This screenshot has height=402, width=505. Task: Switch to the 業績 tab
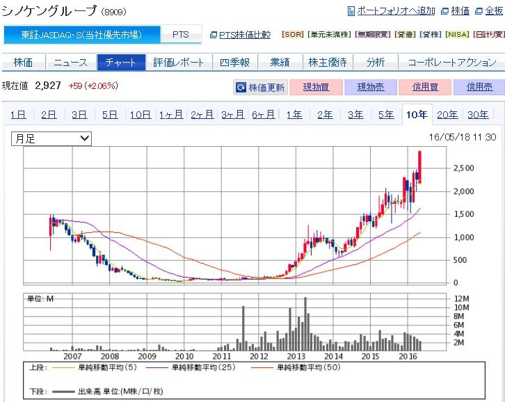tap(280, 62)
